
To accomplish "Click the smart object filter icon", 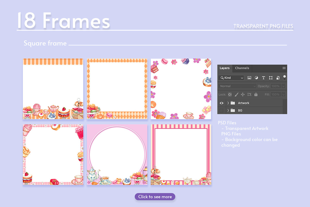I will (x=278, y=78).
